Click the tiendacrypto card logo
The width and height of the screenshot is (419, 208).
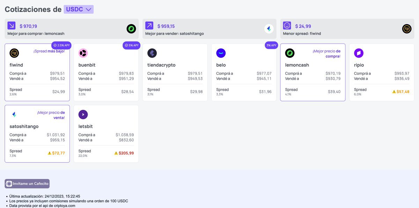152,53
